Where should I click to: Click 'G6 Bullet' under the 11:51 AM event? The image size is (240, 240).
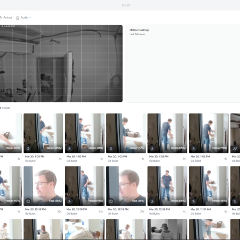point(196,214)
